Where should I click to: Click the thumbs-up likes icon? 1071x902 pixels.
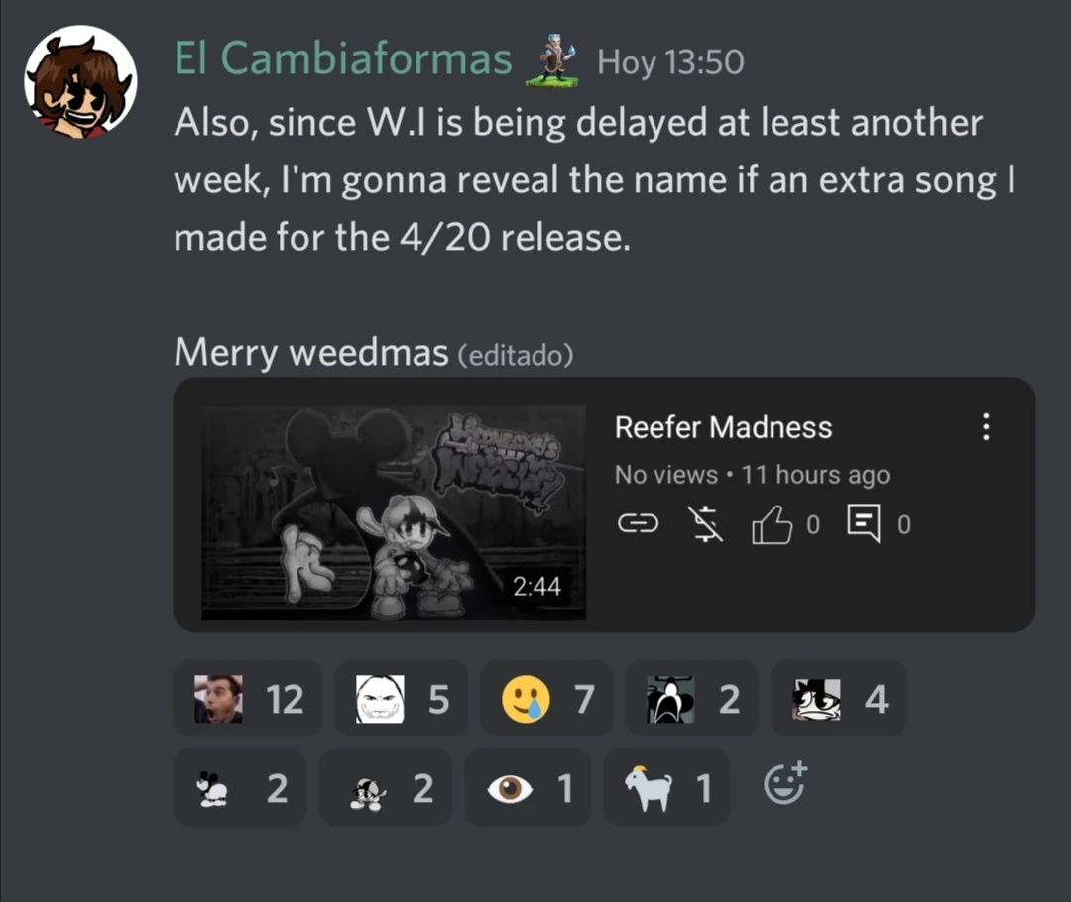[772, 524]
